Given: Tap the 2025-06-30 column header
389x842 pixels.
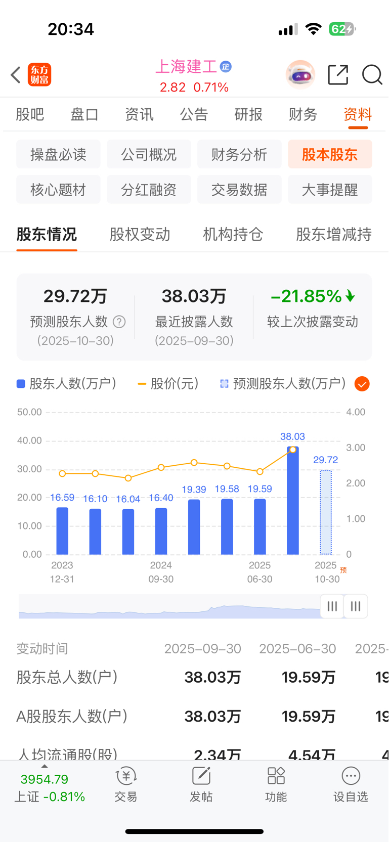Looking at the screenshot, I should [297, 649].
